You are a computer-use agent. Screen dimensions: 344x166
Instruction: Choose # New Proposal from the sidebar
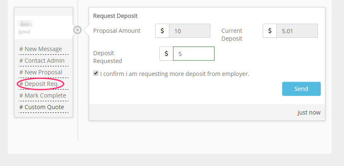(x=41, y=72)
